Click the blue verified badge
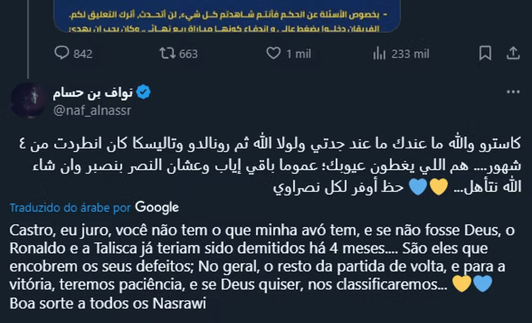 (144, 93)
